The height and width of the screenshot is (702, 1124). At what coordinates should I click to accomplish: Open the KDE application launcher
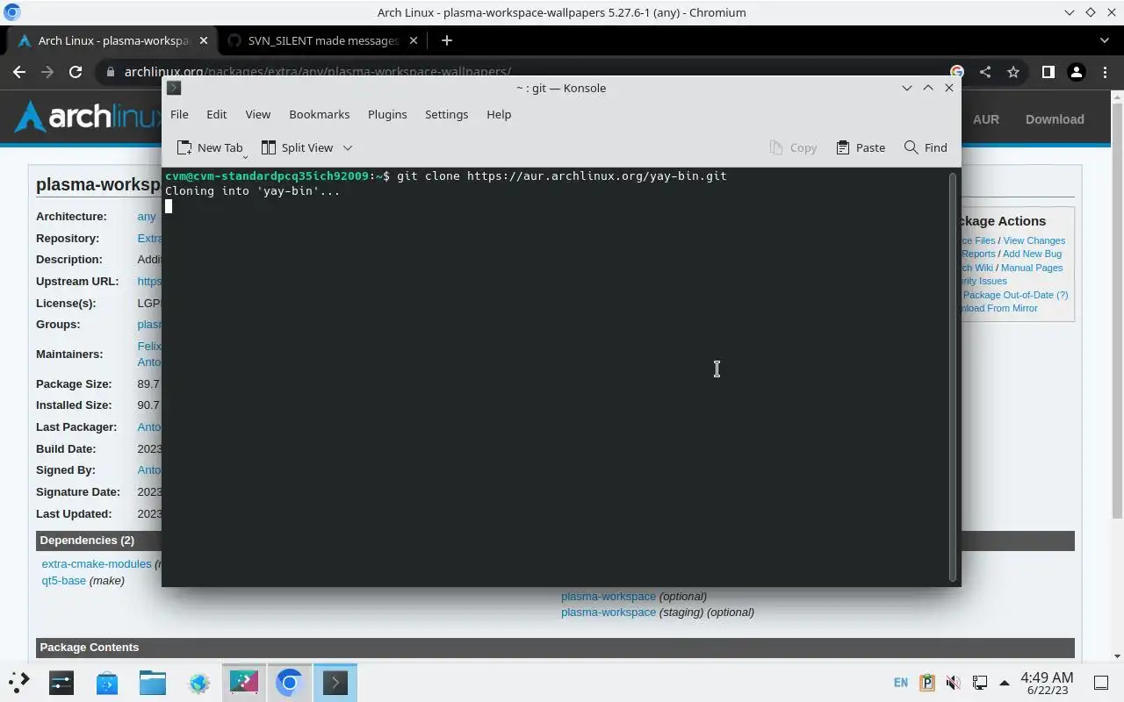pyautogui.click(x=18, y=682)
